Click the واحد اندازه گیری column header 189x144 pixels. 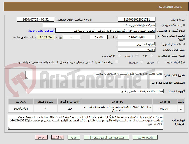coord(70,102)
